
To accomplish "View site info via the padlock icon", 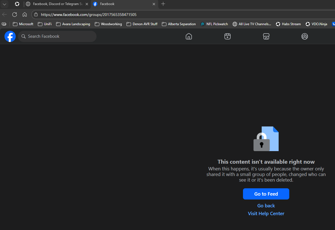I will pyautogui.click(x=36, y=14).
